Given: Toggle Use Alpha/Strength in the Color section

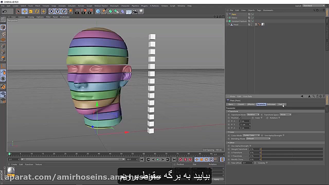Looking at the screenshot, I should click(284, 135).
